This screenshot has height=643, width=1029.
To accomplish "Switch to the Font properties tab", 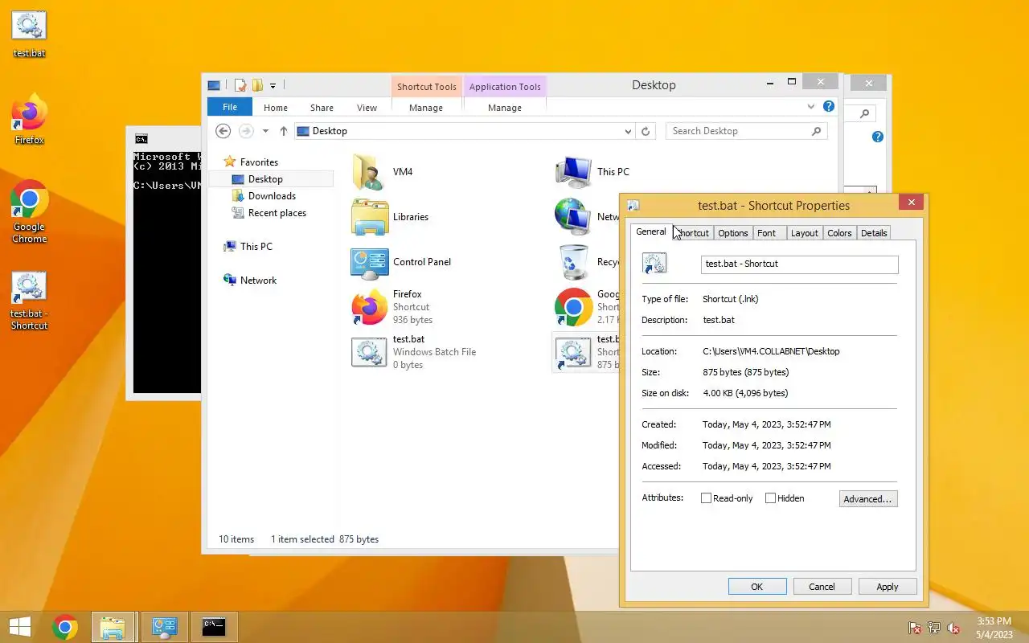I will (767, 233).
